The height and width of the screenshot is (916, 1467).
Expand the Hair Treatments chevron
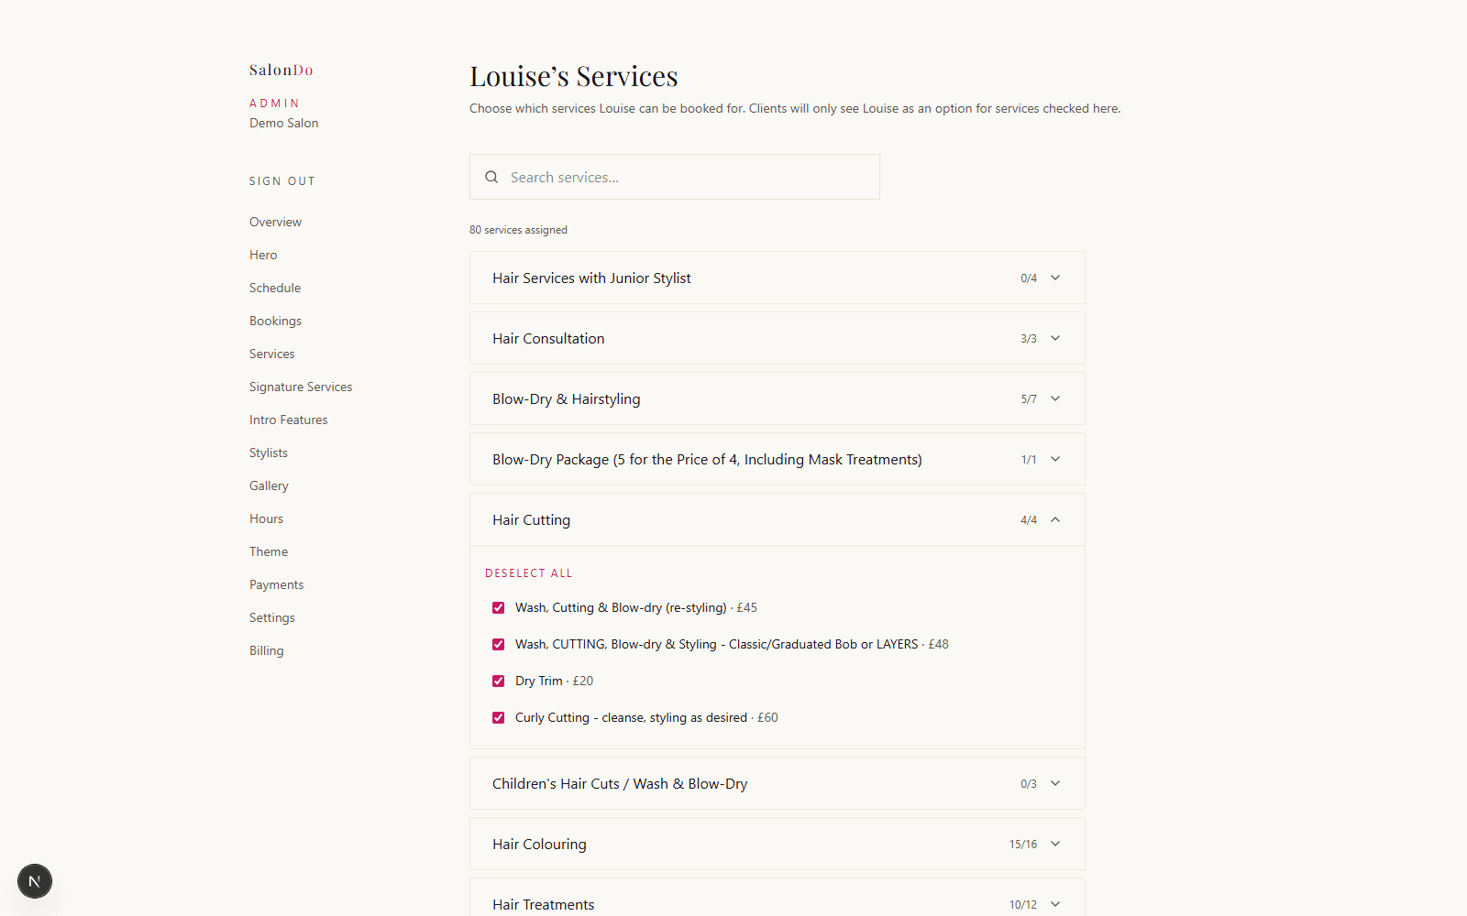[x=1055, y=904]
